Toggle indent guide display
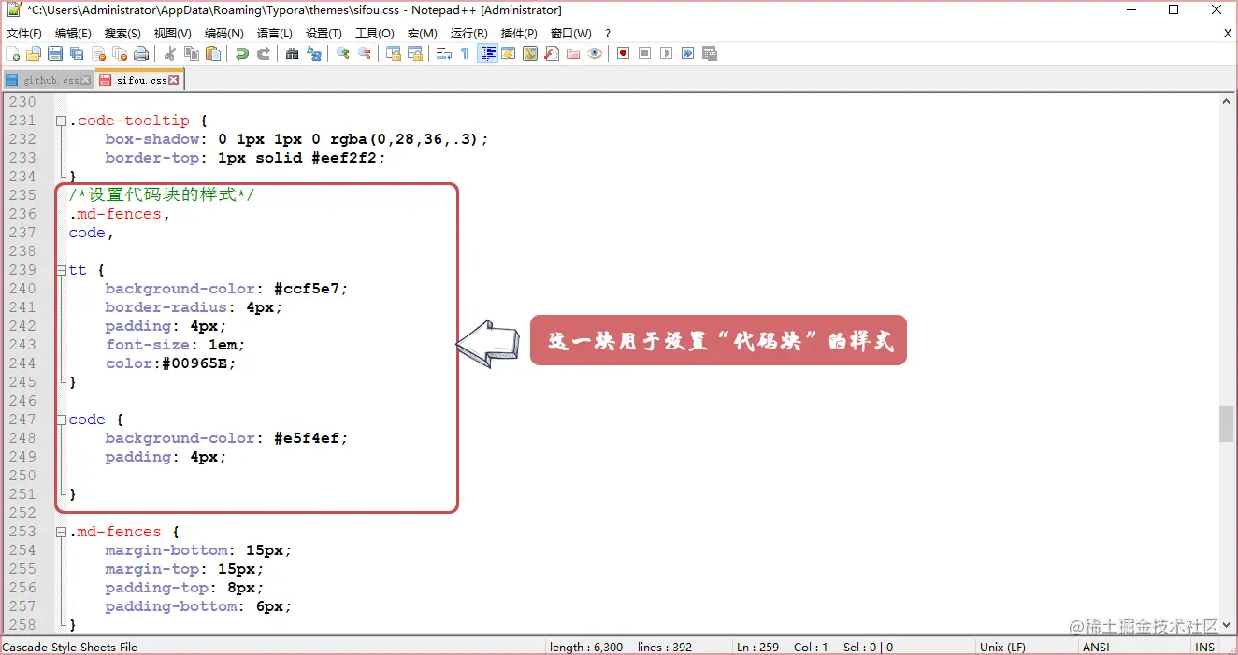1238x655 pixels. 488,53
